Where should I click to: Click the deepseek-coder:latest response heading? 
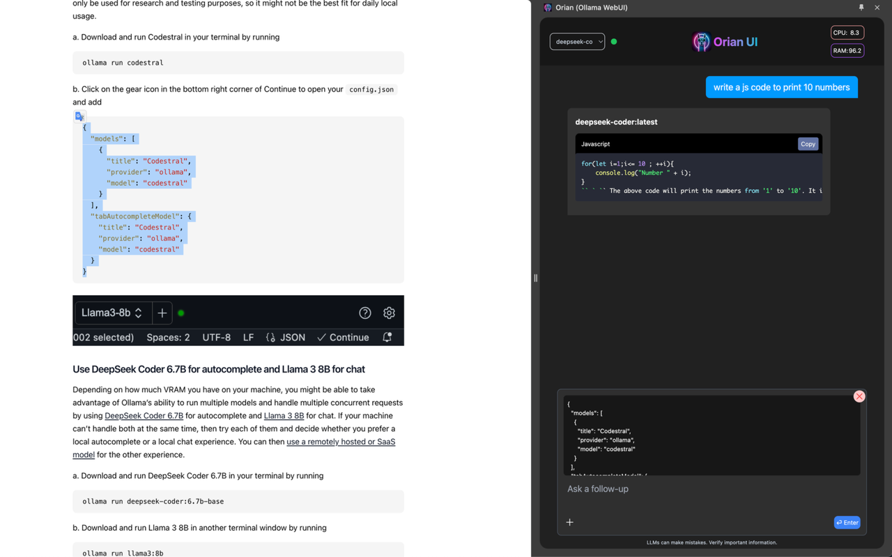616,122
